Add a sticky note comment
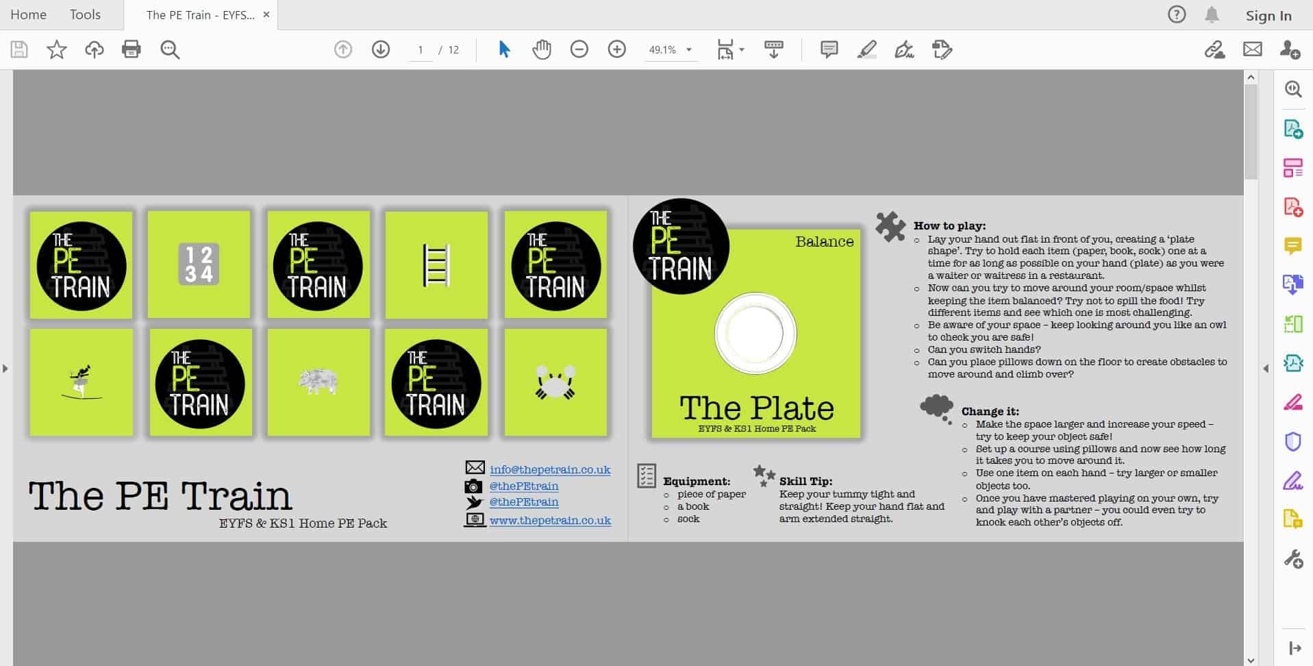Image resolution: width=1313 pixels, height=666 pixels. click(829, 49)
